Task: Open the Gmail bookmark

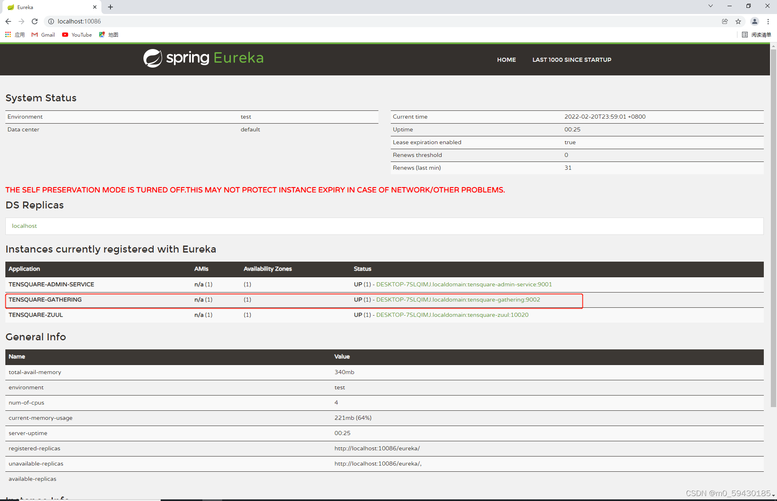Action: coord(43,35)
